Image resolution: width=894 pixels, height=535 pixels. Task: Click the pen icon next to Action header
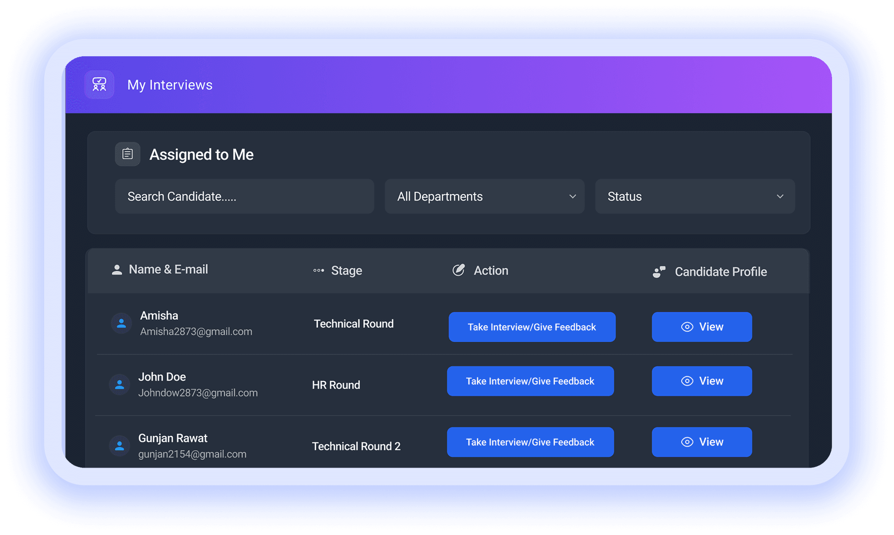459,270
